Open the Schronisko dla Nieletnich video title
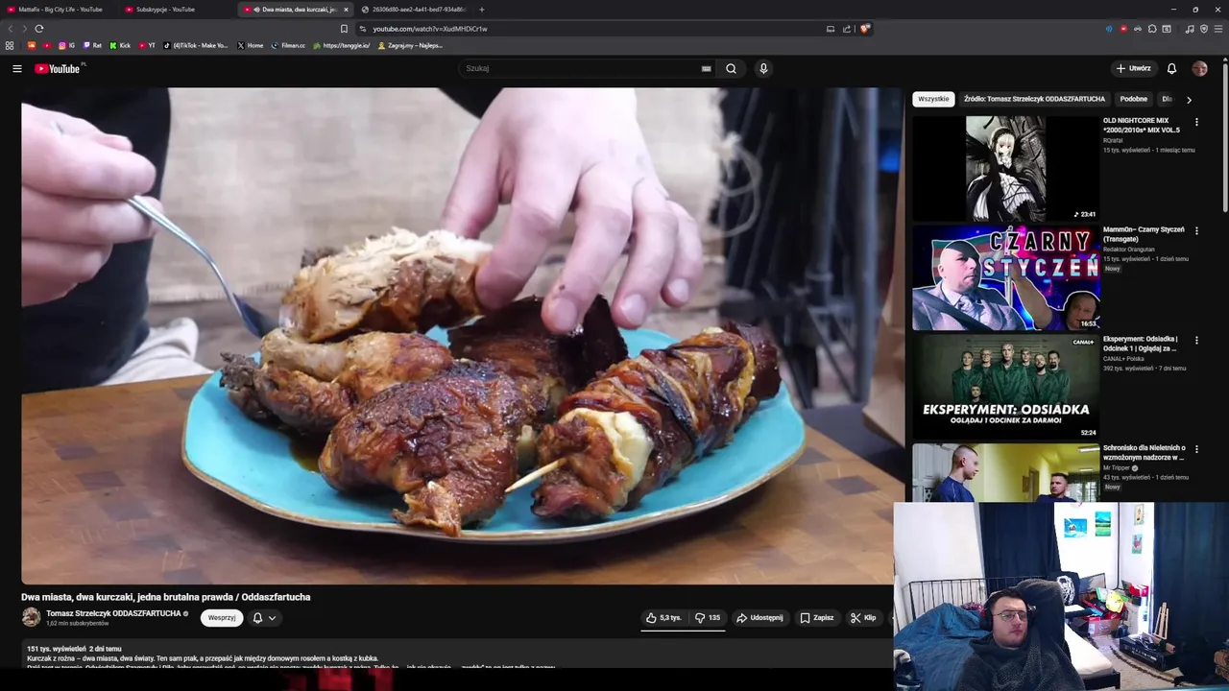The width and height of the screenshot is (1229, 691). [x=1145, y=452]
